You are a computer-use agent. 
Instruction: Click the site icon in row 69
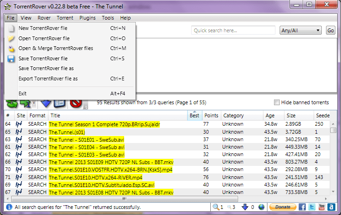pyautogui.click(x=19, y=185)
